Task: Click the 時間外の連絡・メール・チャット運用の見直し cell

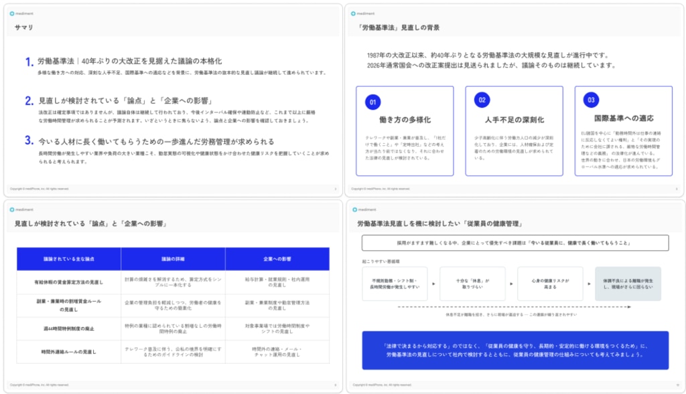Action: point(277,352)
